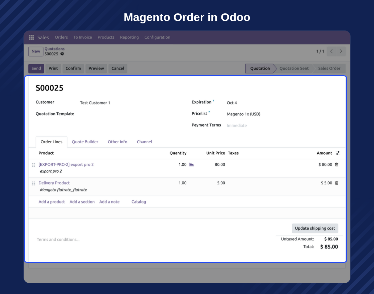Cancel the quotation

click(118, 68)
